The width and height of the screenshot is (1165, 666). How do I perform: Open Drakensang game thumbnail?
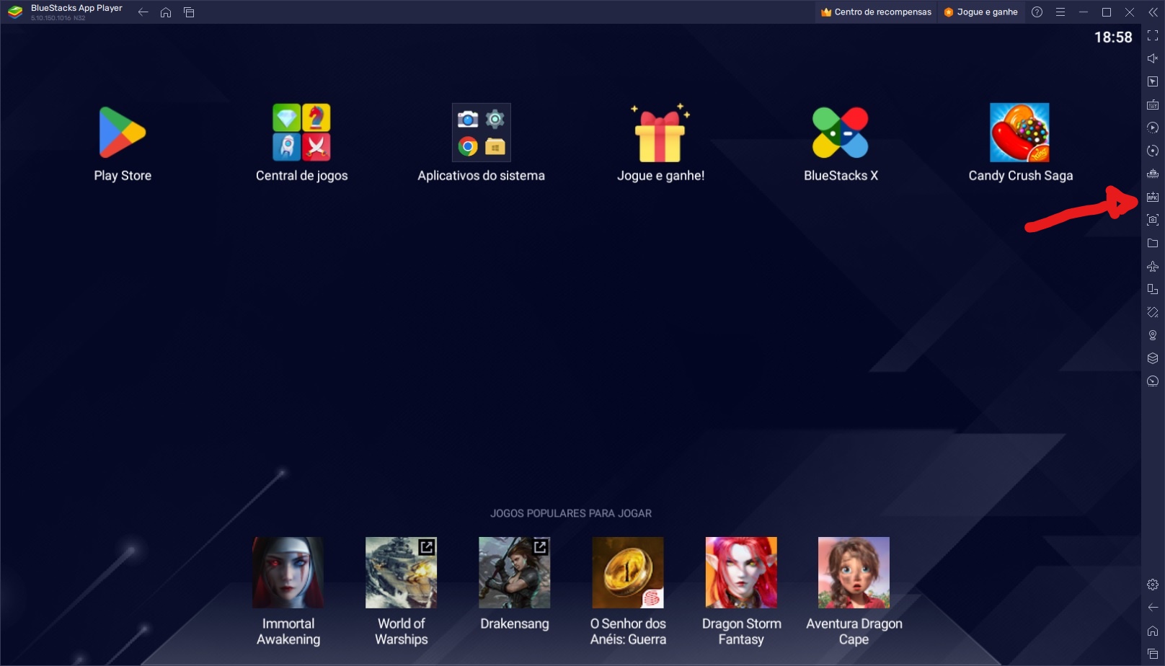pos(514,572)
